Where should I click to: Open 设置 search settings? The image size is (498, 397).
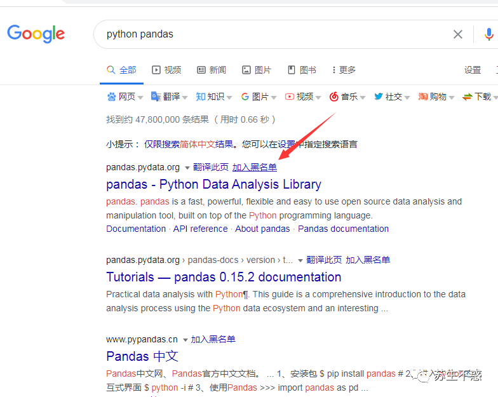(x=473, y=70)
